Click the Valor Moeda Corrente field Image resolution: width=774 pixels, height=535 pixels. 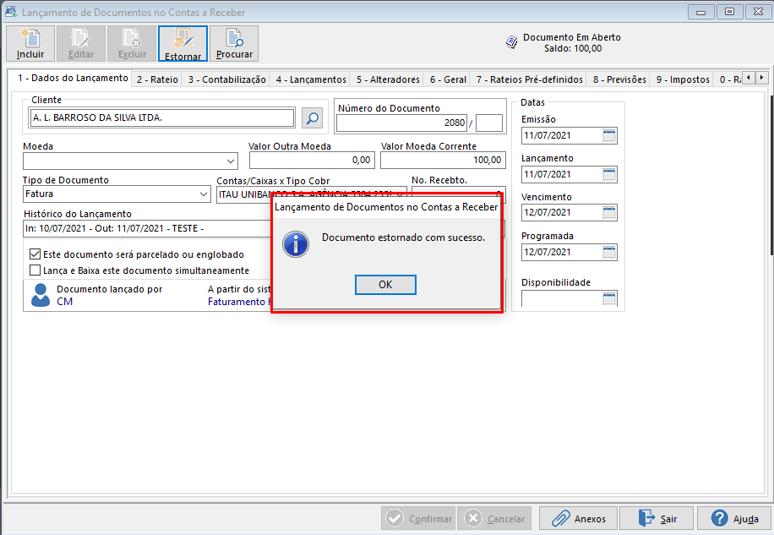click(443, 161)
